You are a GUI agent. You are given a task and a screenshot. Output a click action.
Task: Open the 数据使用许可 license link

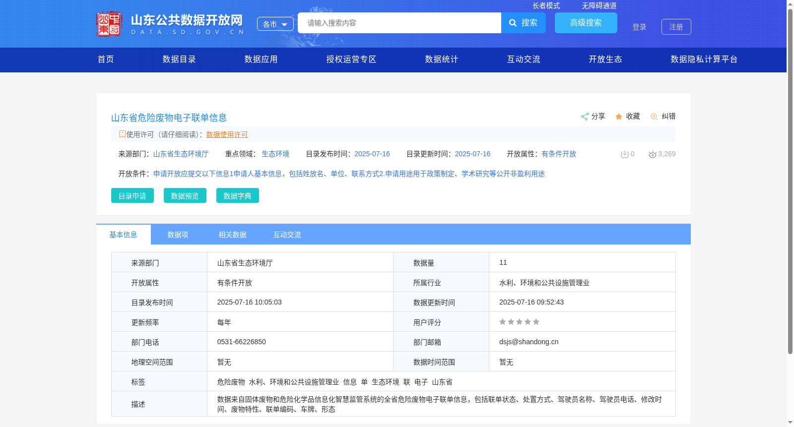227,134
